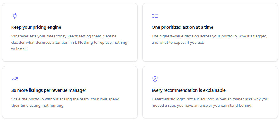Screen dimensions: 280x120
Task: Click the 'Scale the portfolio without scaling' description
Action: pos(65,102)
